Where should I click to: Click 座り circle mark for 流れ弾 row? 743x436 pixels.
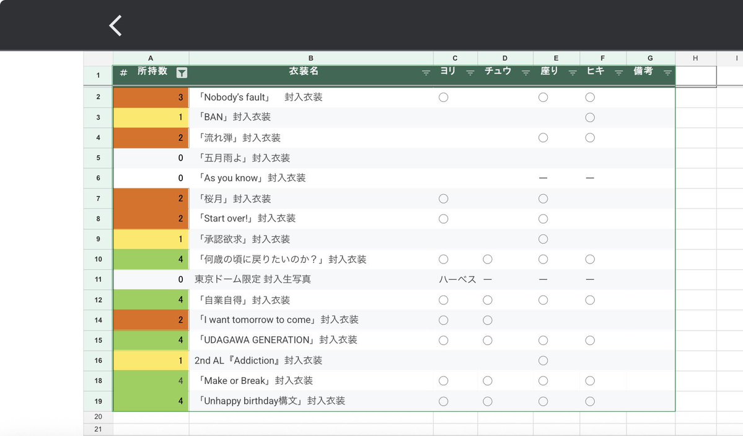(x=543, y=138)
